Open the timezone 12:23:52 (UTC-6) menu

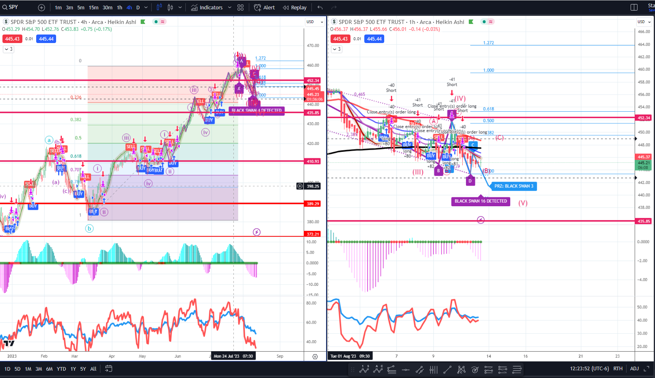(x=589, y=369)
